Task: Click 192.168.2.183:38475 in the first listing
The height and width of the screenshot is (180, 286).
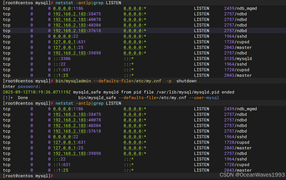Action: [x=77, y=14]
